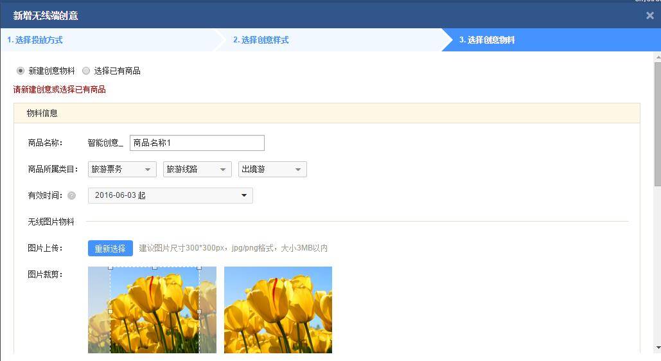
Task: Select the 选择已有商品 radio button
Action: coord(86,71)
